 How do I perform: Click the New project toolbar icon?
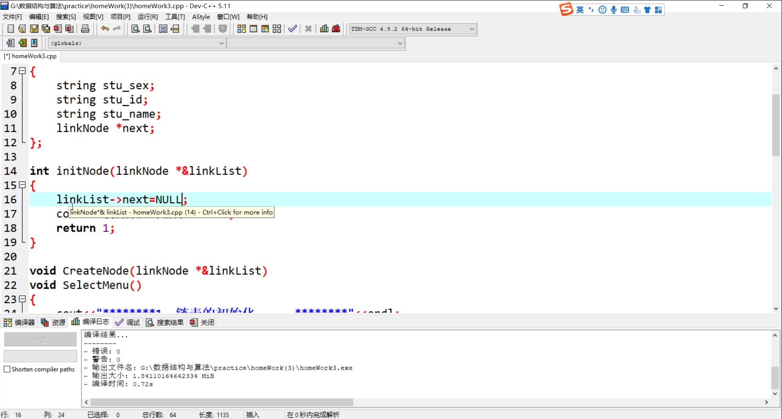(11, 43)
